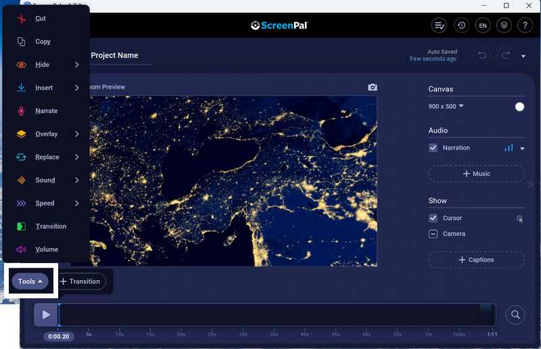Click the add Captions button

pyautogui.click(x=476, y=260)
